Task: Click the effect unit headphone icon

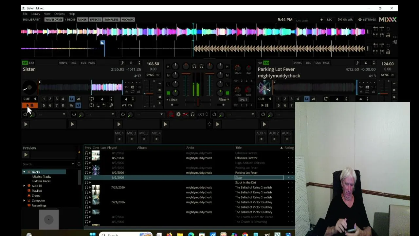Action: tap(192, 114)
